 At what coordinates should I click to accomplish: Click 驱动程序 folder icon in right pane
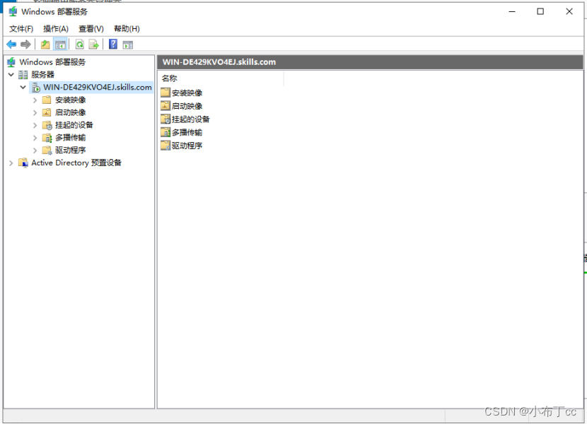[165, 145]
